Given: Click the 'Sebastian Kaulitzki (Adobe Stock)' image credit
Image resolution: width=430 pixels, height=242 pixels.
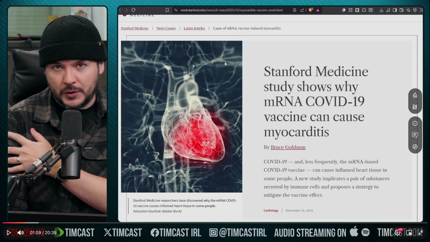Looking at the screenshot, I should 157,211.
